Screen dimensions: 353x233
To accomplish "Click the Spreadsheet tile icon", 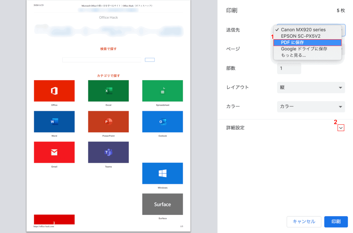I will pyautogui.click(x=162, y=91).
